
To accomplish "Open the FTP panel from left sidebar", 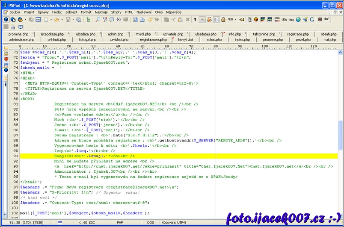I will 6,53.
